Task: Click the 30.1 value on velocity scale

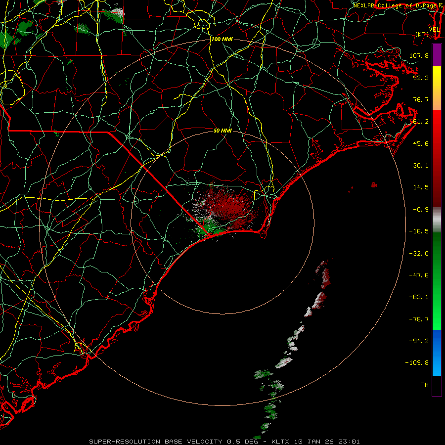Action: (x=421, y=166)
